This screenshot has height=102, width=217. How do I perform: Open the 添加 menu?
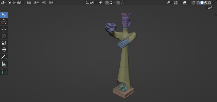[x=44, y=3]
